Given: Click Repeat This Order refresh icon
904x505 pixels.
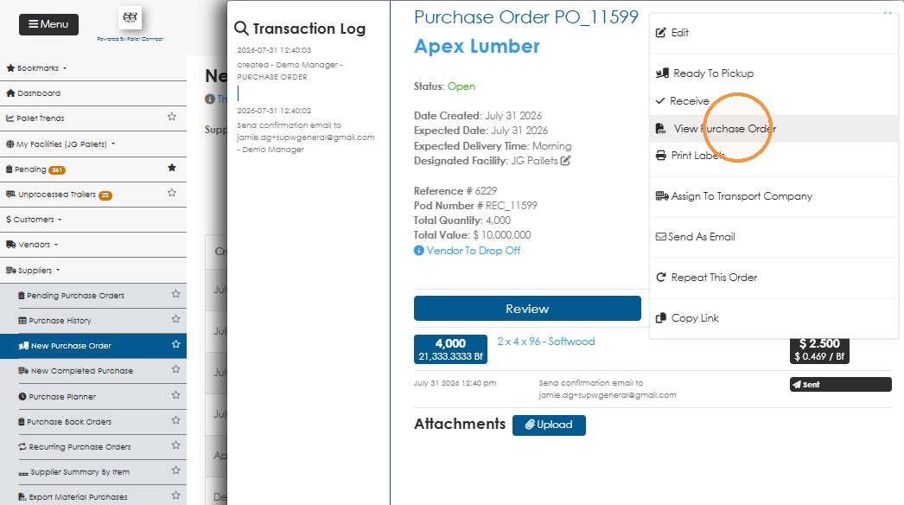Looking at the screenshot, I should click(660, 278).
